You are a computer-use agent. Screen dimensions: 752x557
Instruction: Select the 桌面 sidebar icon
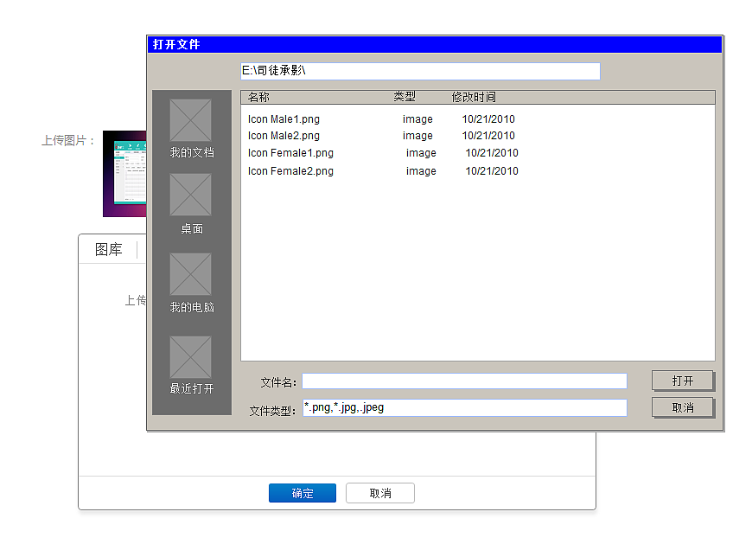coord(190,195)
